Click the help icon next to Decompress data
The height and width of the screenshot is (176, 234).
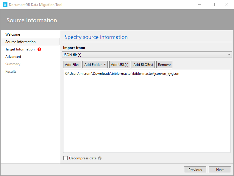[100, 158]
